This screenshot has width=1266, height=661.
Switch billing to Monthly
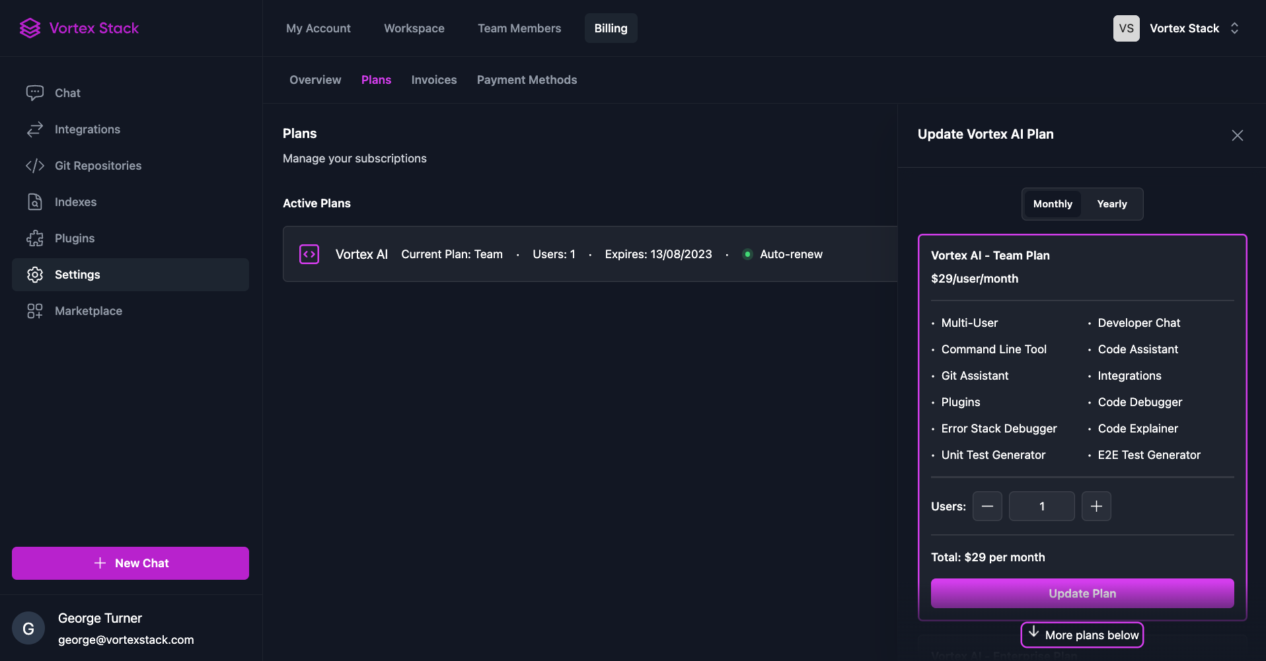pyautogui.click(x=1053, y=204)
